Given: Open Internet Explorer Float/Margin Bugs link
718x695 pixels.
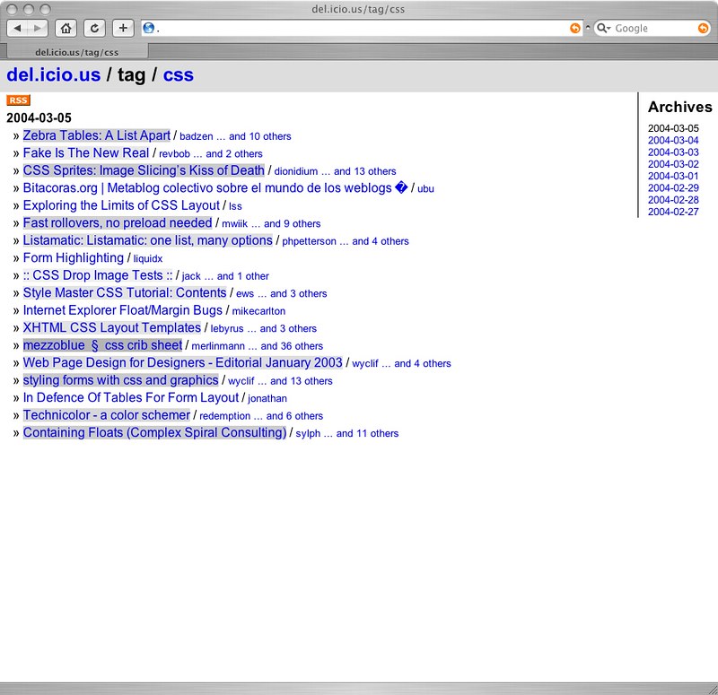Looking at the screenshot, I should coord(123,310).
